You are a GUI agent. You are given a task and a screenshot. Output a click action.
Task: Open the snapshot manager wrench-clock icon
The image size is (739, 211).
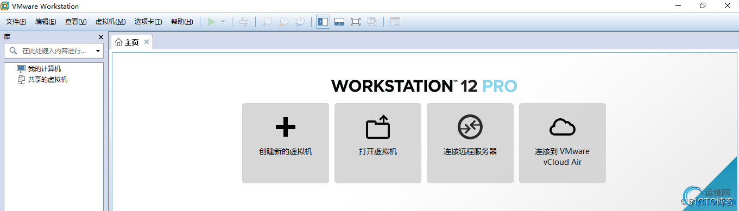pyautogui.click(x=300, y=22)
